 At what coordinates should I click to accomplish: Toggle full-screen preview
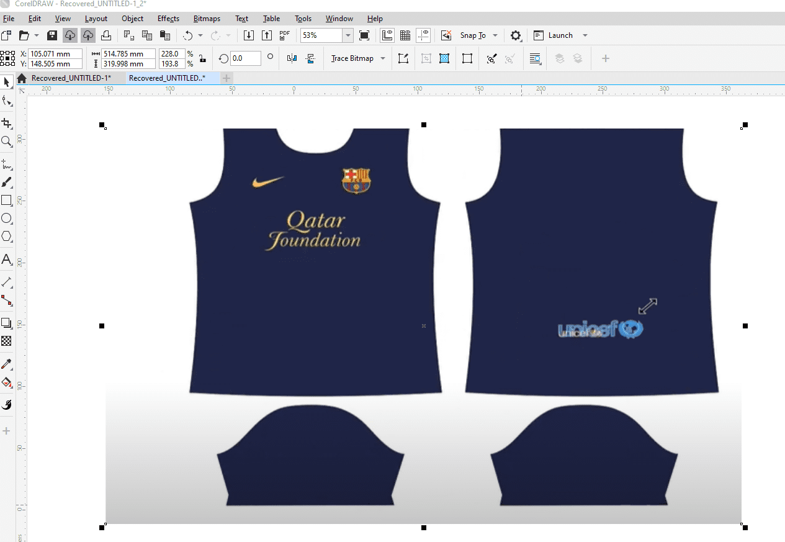[364, 35]
